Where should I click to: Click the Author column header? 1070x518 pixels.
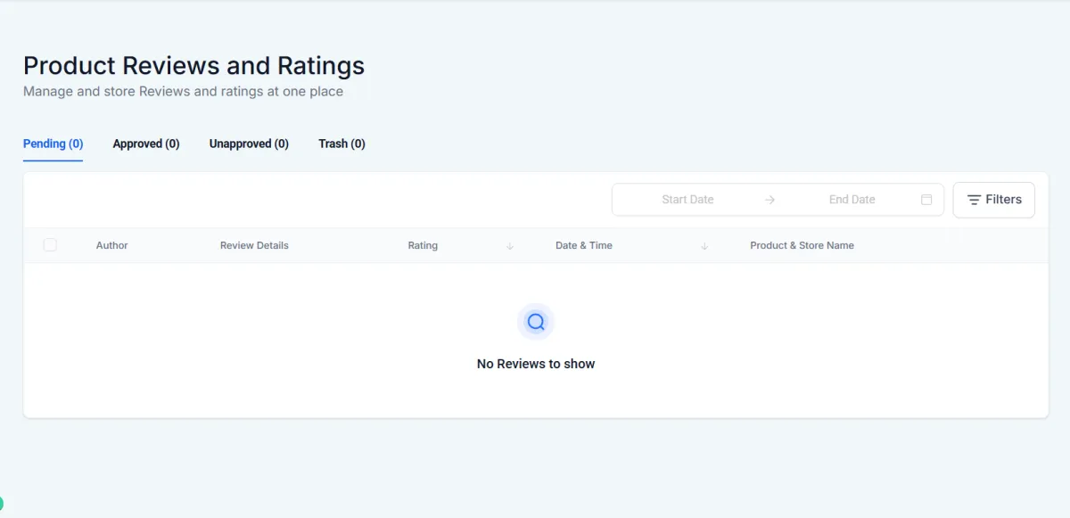pos(112,245)
